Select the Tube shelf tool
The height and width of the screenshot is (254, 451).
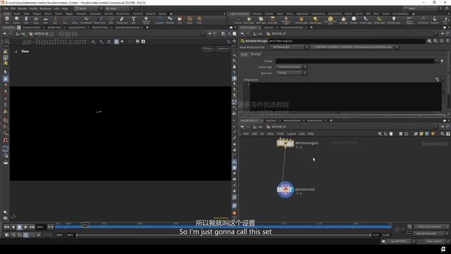(x=26, y=20)
